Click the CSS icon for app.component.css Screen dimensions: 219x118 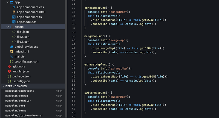tap(14, 7)
